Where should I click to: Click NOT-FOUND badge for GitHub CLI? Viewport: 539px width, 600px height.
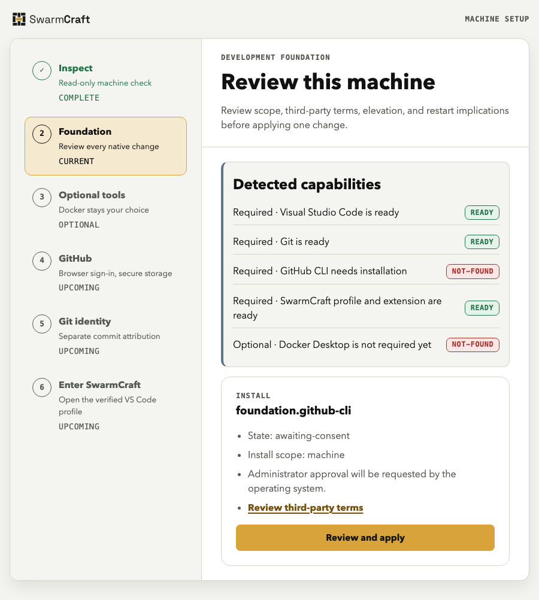473,271
